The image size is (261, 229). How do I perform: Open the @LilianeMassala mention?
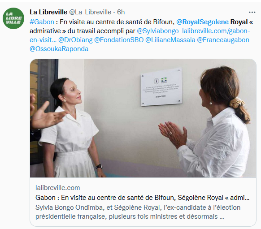point(170,40)
